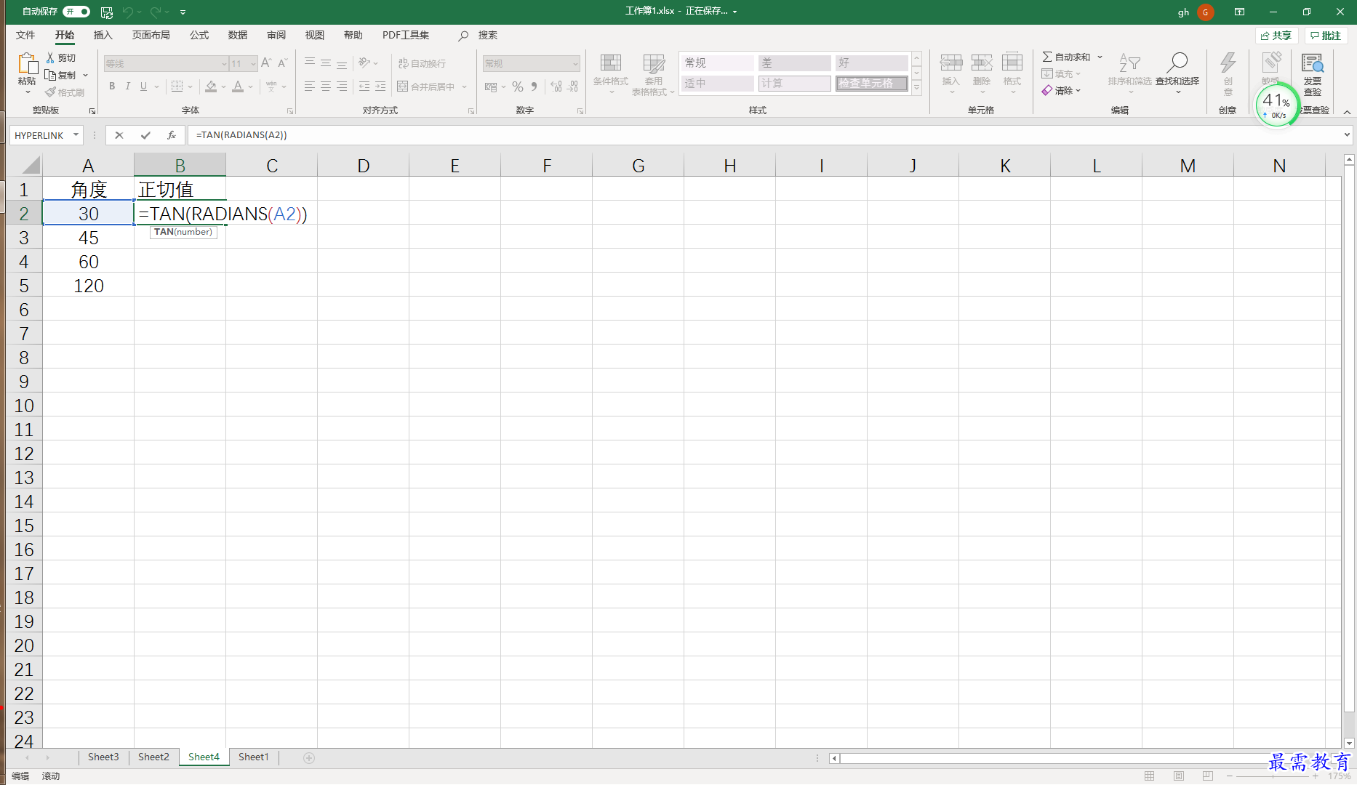Click the Cut scissors icon
The width and height of the screenshot is (1357, 785).
(50, 57)
